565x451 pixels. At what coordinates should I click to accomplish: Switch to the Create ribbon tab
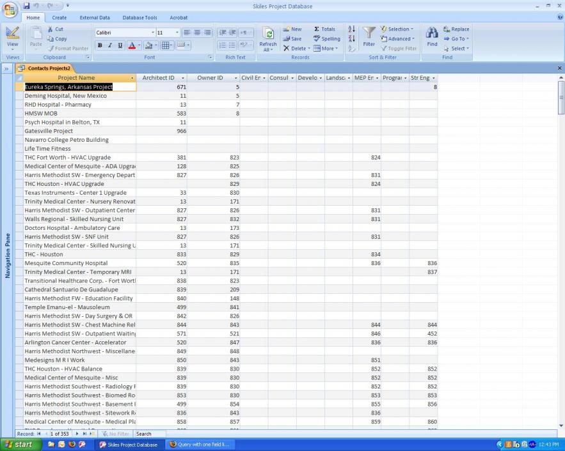pos(59,18)
